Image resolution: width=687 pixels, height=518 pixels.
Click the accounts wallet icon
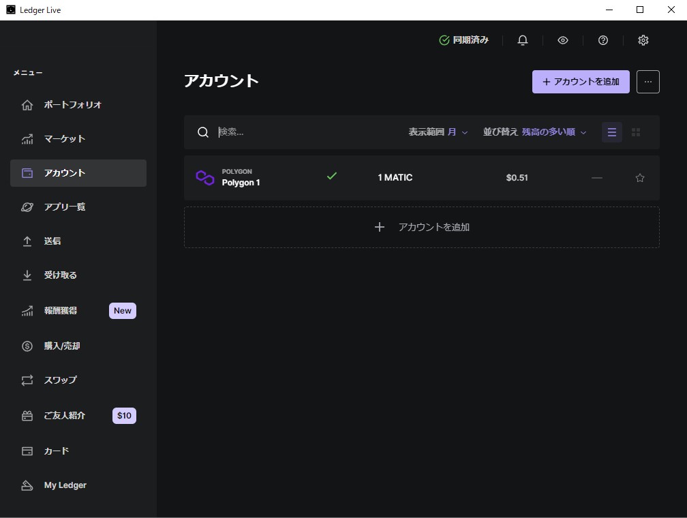click(x=27, y=173)
